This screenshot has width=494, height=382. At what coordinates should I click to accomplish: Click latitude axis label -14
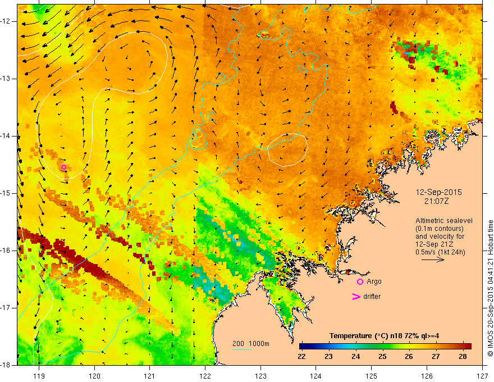[6, 136]
